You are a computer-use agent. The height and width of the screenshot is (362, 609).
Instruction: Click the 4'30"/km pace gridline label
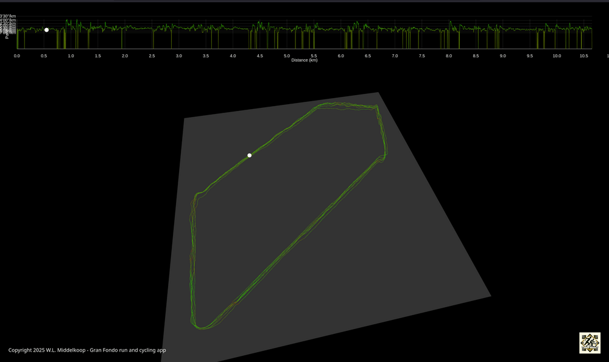(7, 23)
